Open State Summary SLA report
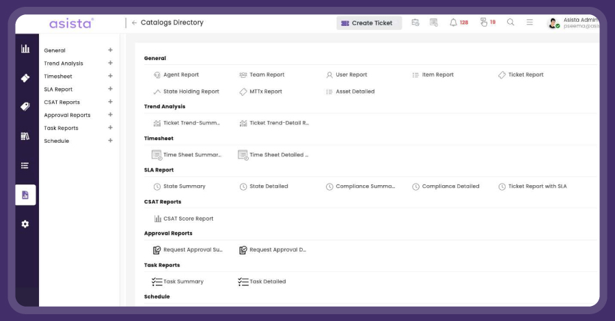 point(179,186)
